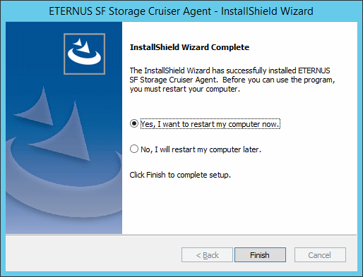The image size is (363, 277).
Task: Click the disabled Cancel button
Action: tap(320, 254)
